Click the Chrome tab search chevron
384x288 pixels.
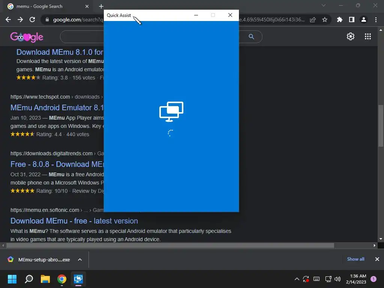tap(324, 5)
